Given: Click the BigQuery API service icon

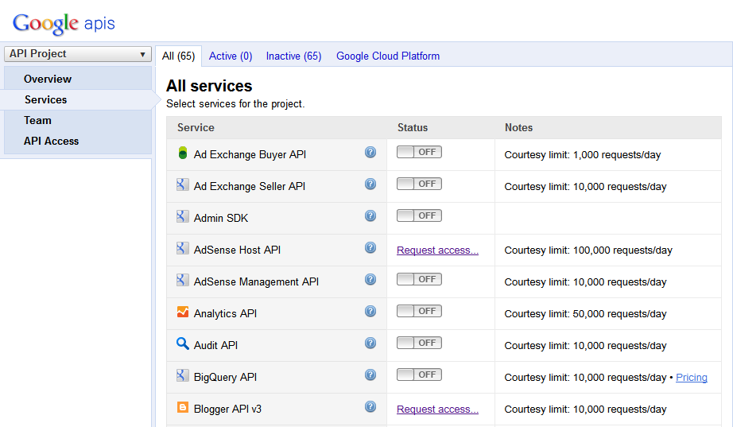Looking at the screenshot, I should click(183, 375).
